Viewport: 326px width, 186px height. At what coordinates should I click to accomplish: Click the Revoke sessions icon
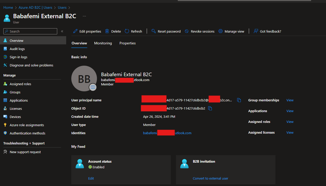[x=187, y=31]
